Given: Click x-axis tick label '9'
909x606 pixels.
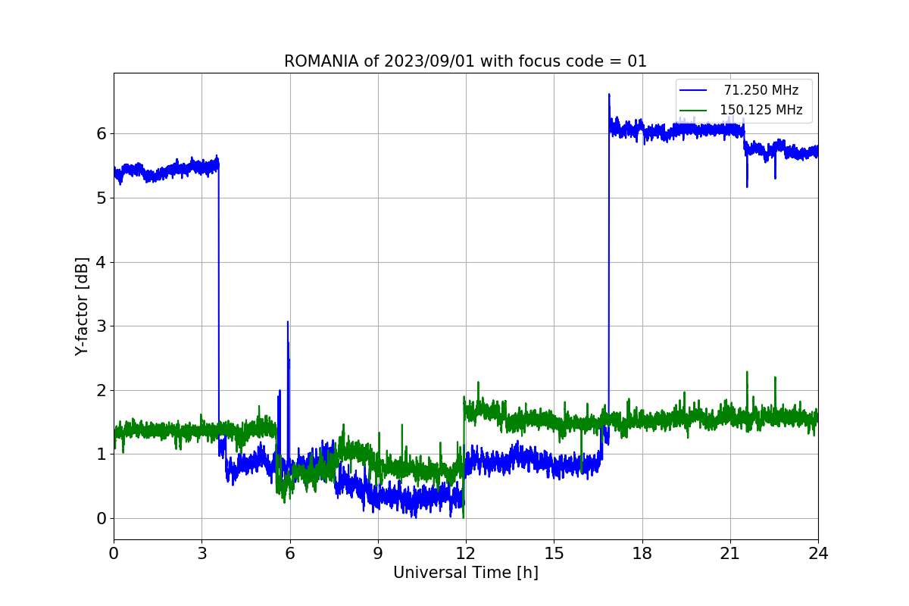Looking at the screenshot, I should (x=378, y=553).
